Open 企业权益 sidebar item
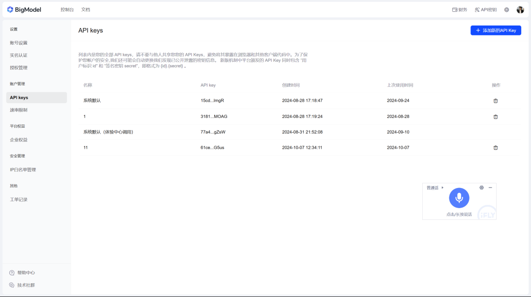 coord(19,140)
